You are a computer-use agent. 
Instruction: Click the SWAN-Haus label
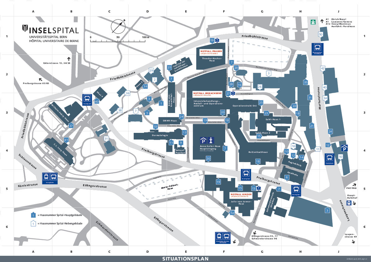(x=169, y=121)
